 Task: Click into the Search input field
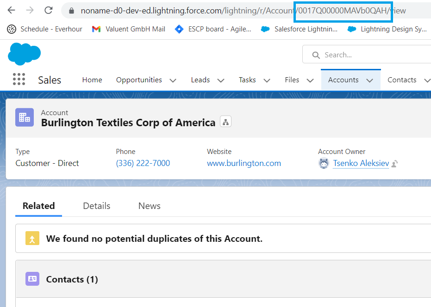pos(367,55)
